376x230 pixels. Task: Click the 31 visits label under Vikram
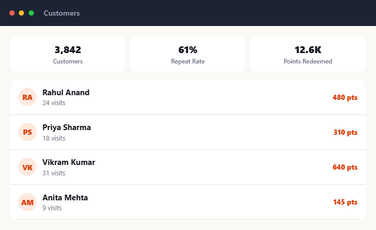(x=54, y=173)
